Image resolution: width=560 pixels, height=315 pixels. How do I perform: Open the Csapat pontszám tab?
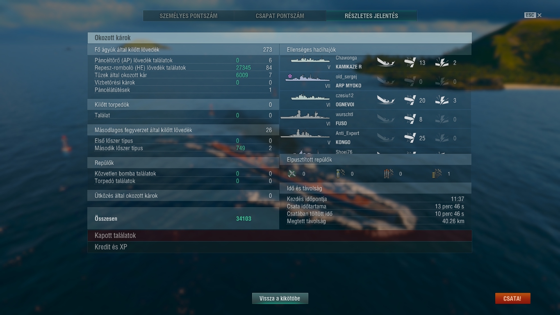click(x=280, y=16)
